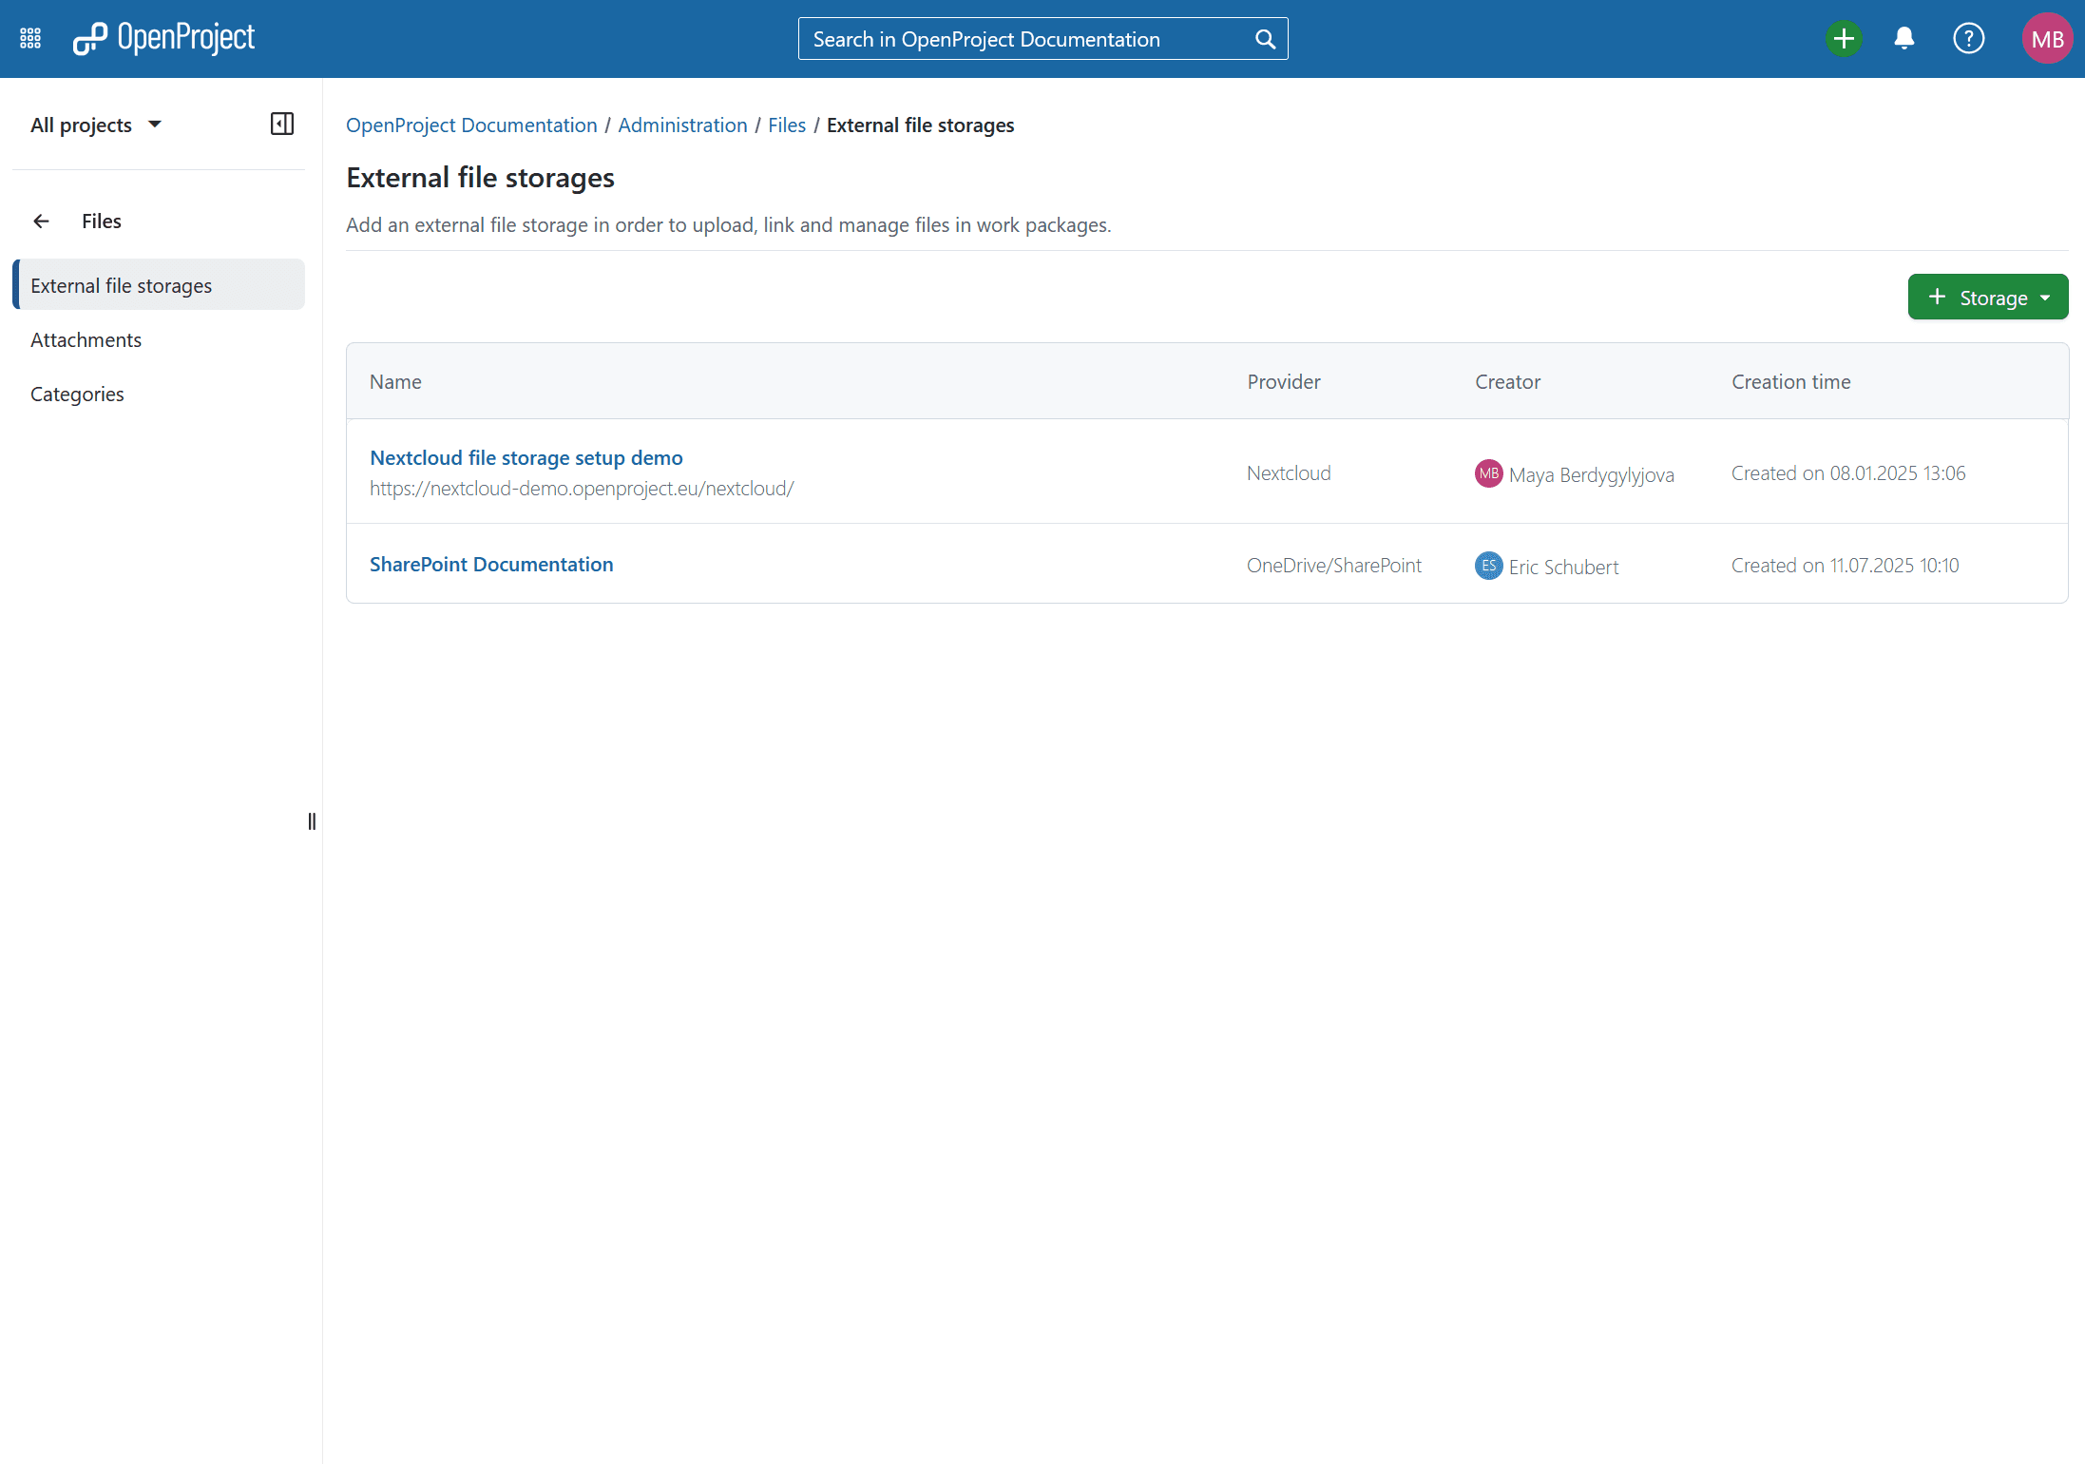This screenshot has height=1464, width=2085.
Task: Select Categories in the sidebar menu
Action: point(77,395)
